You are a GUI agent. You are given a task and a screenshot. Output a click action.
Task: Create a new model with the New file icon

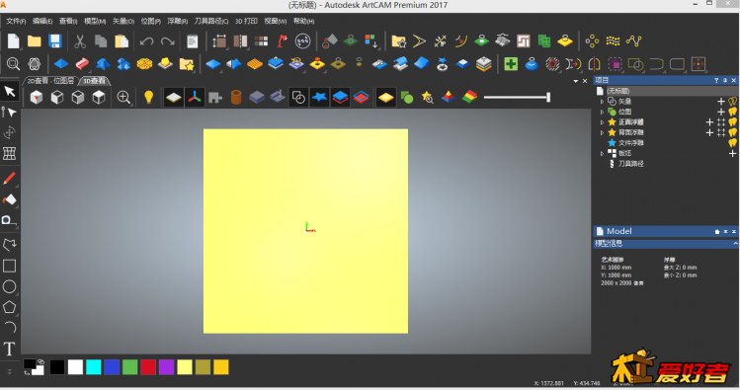(13, 41)
